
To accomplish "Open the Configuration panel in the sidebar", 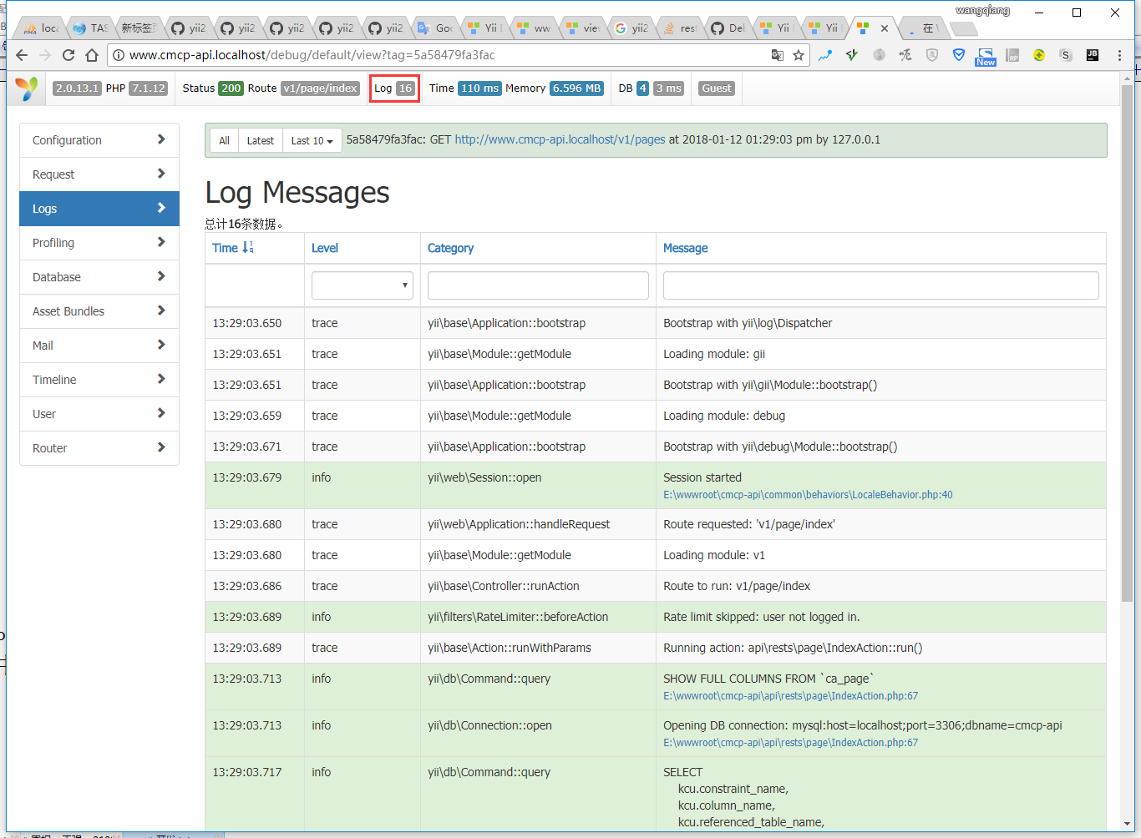I will 99,140.
